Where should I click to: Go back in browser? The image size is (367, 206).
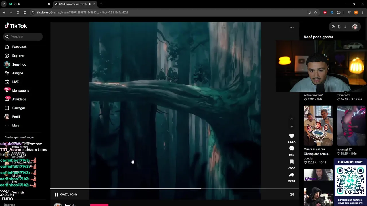[x=4, y=13]
